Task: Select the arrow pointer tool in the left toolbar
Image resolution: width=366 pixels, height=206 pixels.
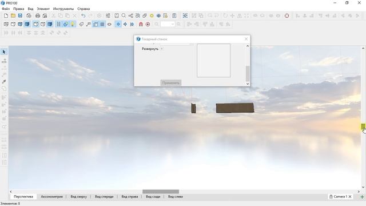Action: click(4, 52)
